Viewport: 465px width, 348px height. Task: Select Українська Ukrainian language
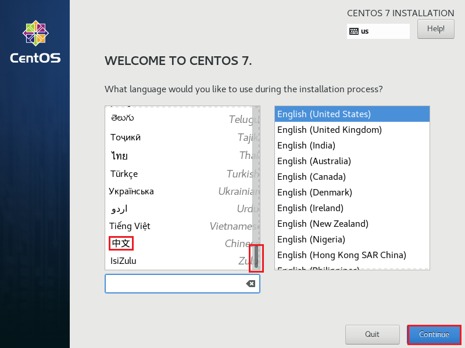(182, 191)
